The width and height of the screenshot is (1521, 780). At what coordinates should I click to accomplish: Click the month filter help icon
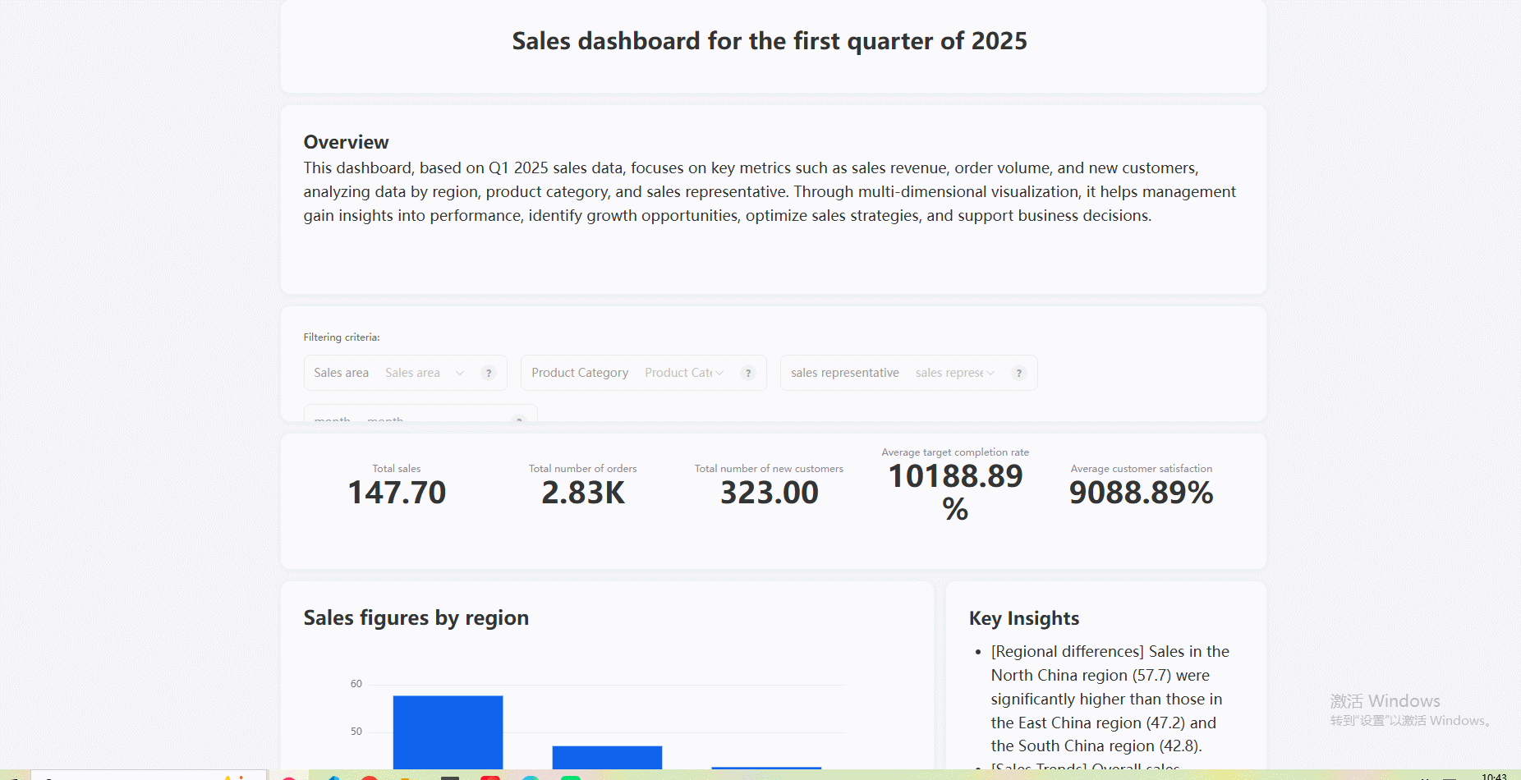click(518, 419)
